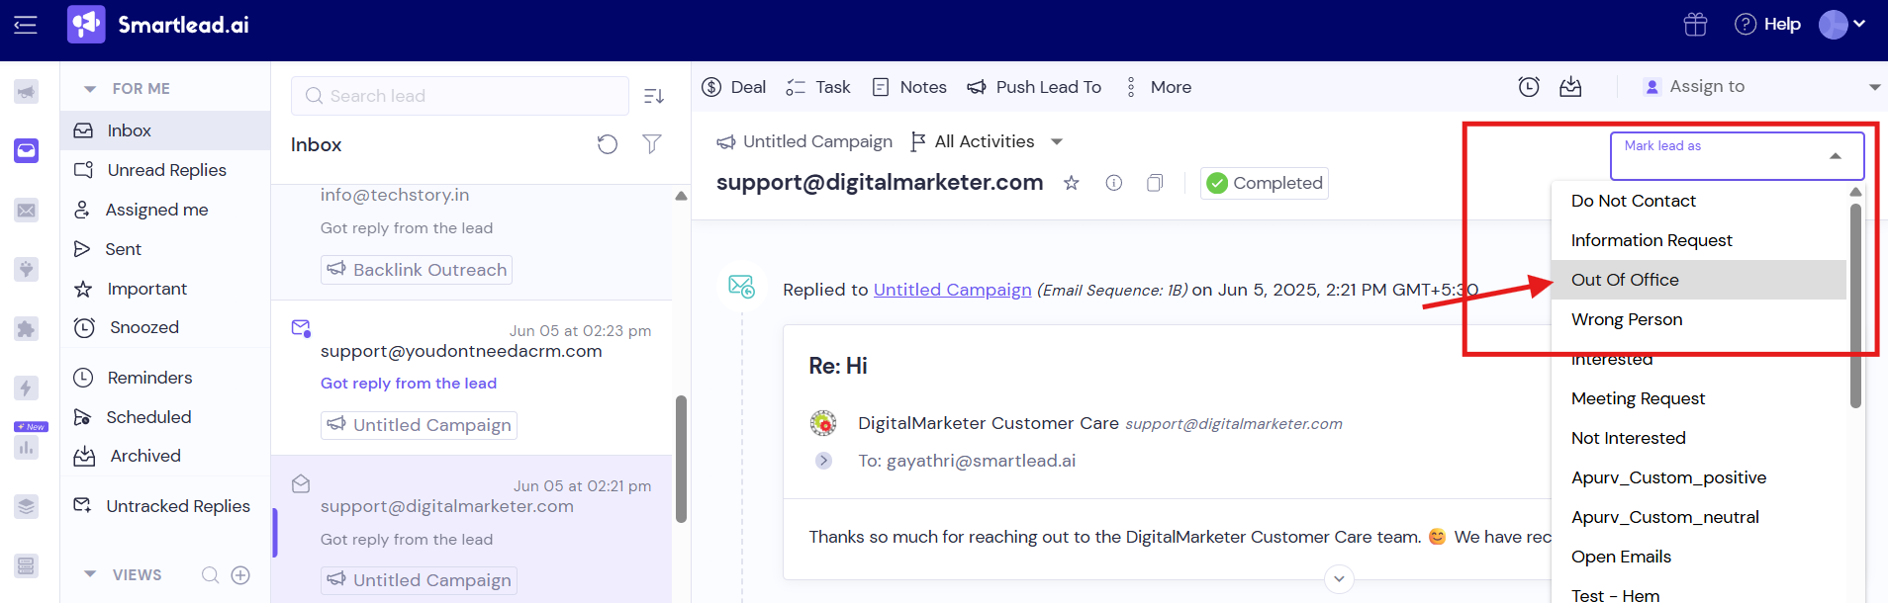1888x603 pixels.
Task: Open the analytics bar chart sidebar icon
Action: pos(27,448)
